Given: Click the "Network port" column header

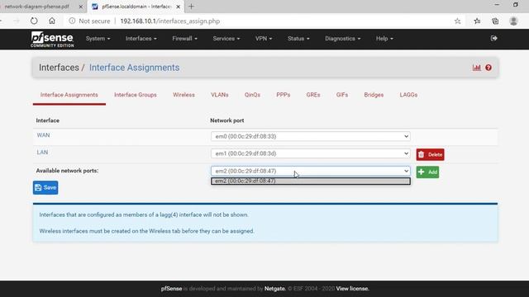Looking at the screenshot, I should (227, 120).
